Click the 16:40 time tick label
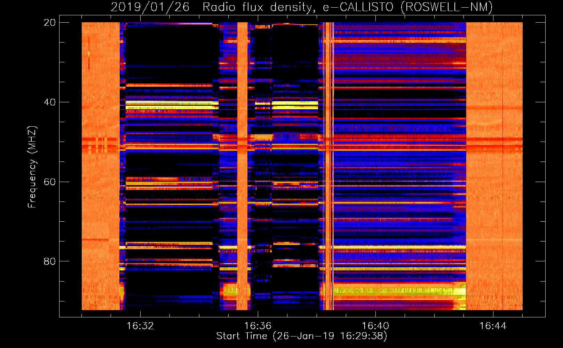This screenshot has height=348, width=563. point(375,326)
